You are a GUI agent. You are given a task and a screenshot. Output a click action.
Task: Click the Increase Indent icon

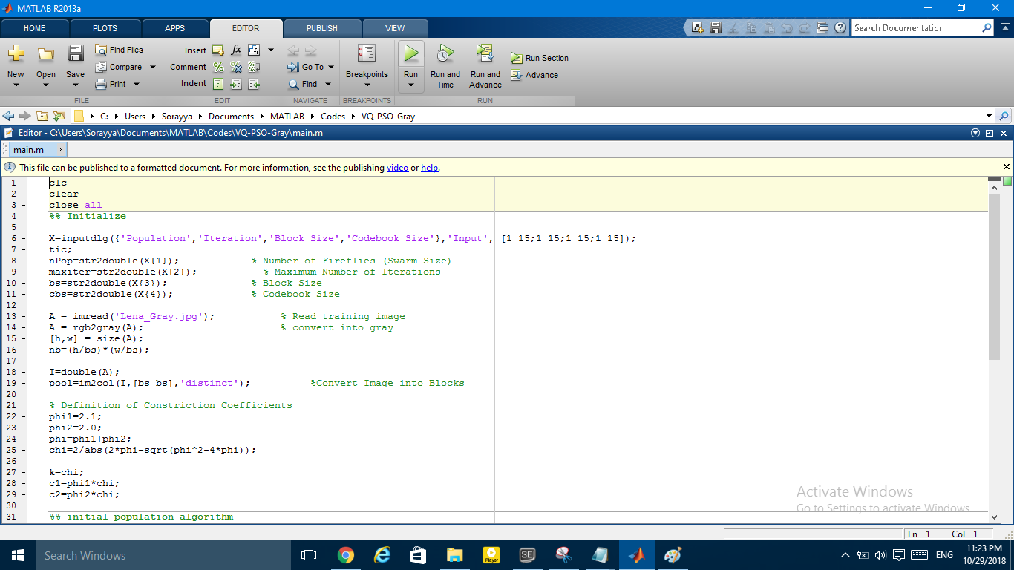tap(236, 84)
